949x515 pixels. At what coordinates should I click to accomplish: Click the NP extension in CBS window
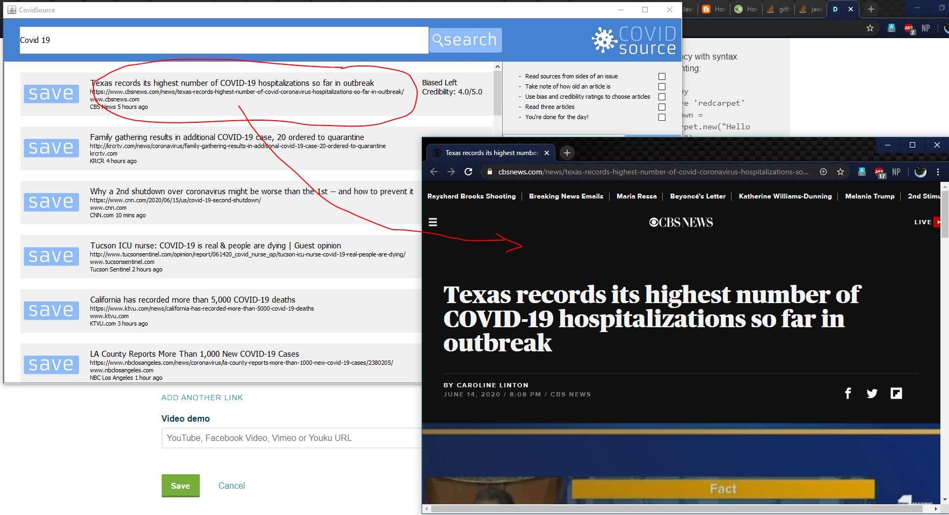tap(896, 172)
